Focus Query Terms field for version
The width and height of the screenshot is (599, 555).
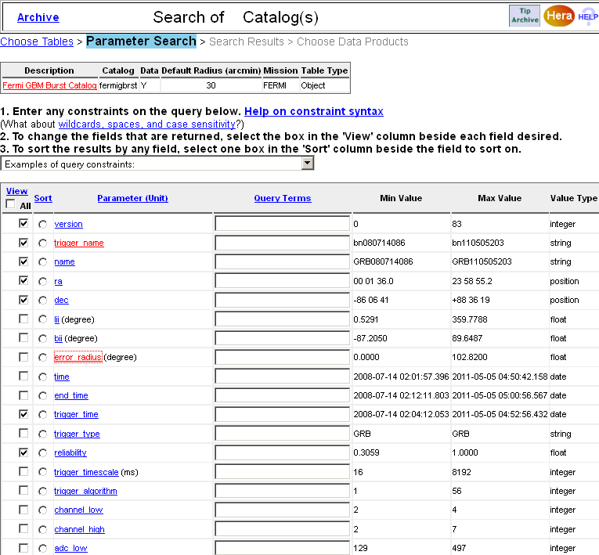(283, 223)
